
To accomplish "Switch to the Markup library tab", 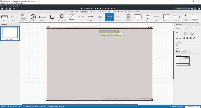I will click(120, 12).
